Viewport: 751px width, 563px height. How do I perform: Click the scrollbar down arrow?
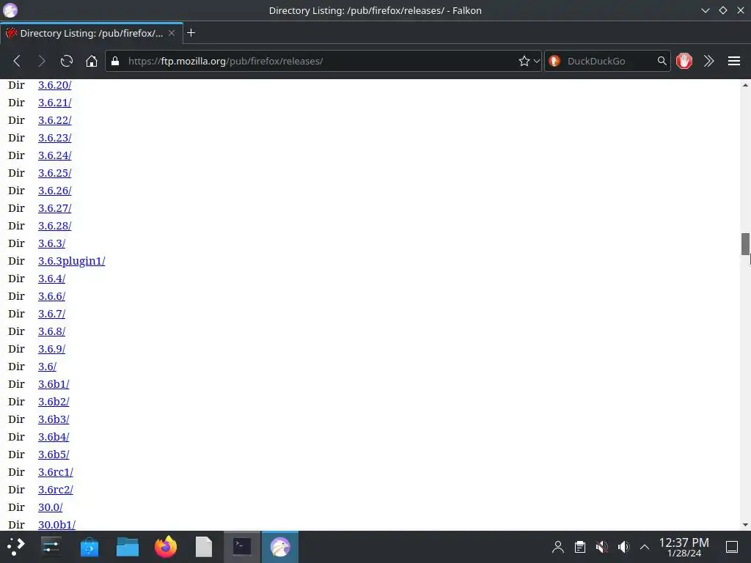(x=745, y=525)
